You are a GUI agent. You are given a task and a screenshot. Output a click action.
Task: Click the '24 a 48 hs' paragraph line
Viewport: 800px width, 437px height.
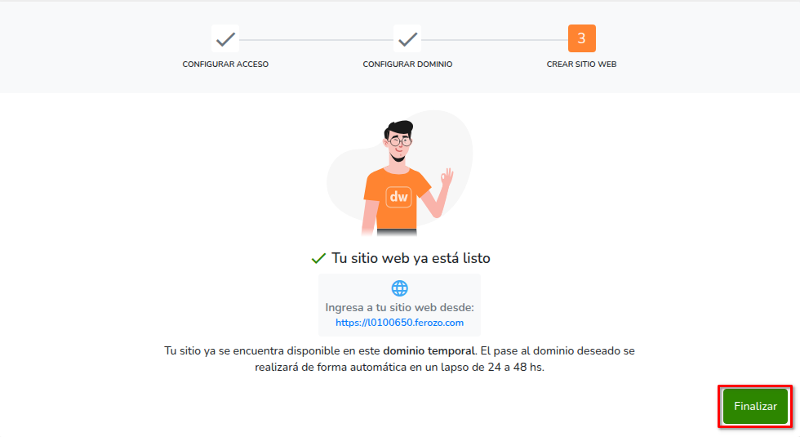click(x=399, y=367)
